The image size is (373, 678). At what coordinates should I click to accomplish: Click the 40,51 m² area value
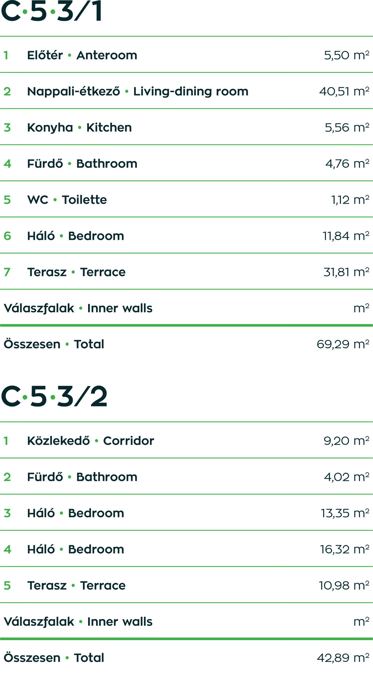344,91
